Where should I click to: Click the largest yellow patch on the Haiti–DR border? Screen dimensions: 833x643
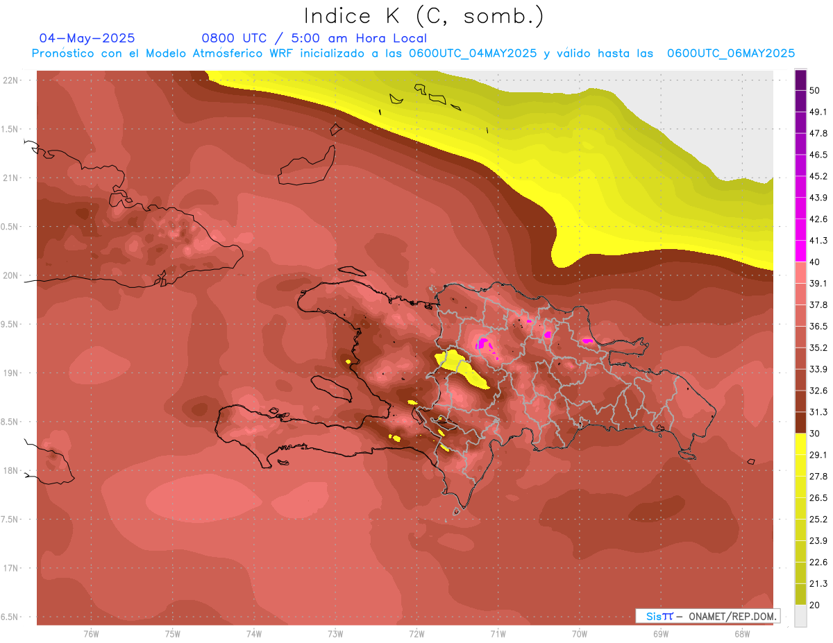461,368
